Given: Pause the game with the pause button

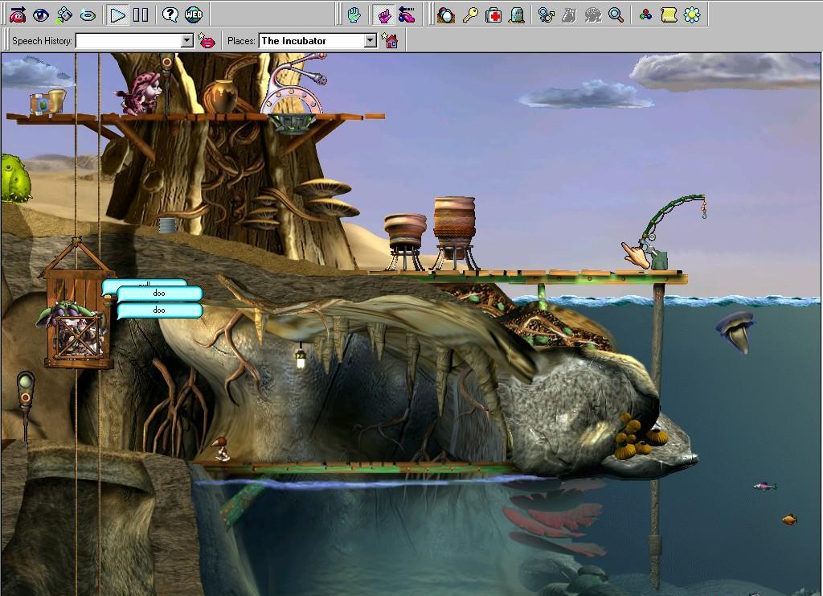Looking at the screenshot, I should [x=141, y=14].
